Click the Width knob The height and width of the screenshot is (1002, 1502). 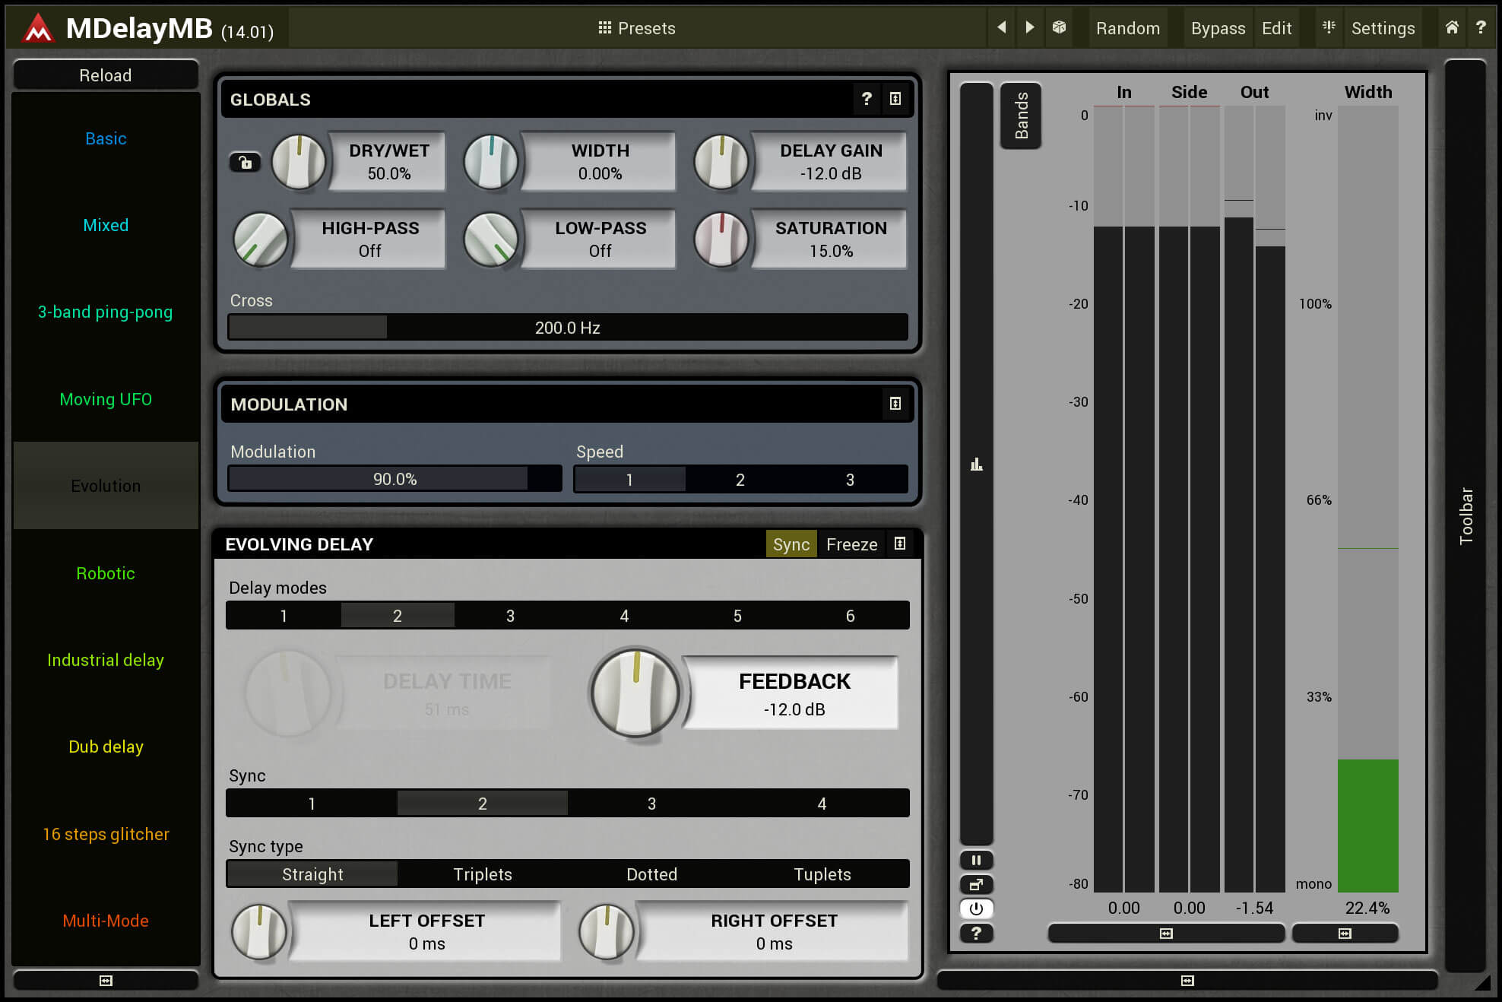[x=491, y=162]
